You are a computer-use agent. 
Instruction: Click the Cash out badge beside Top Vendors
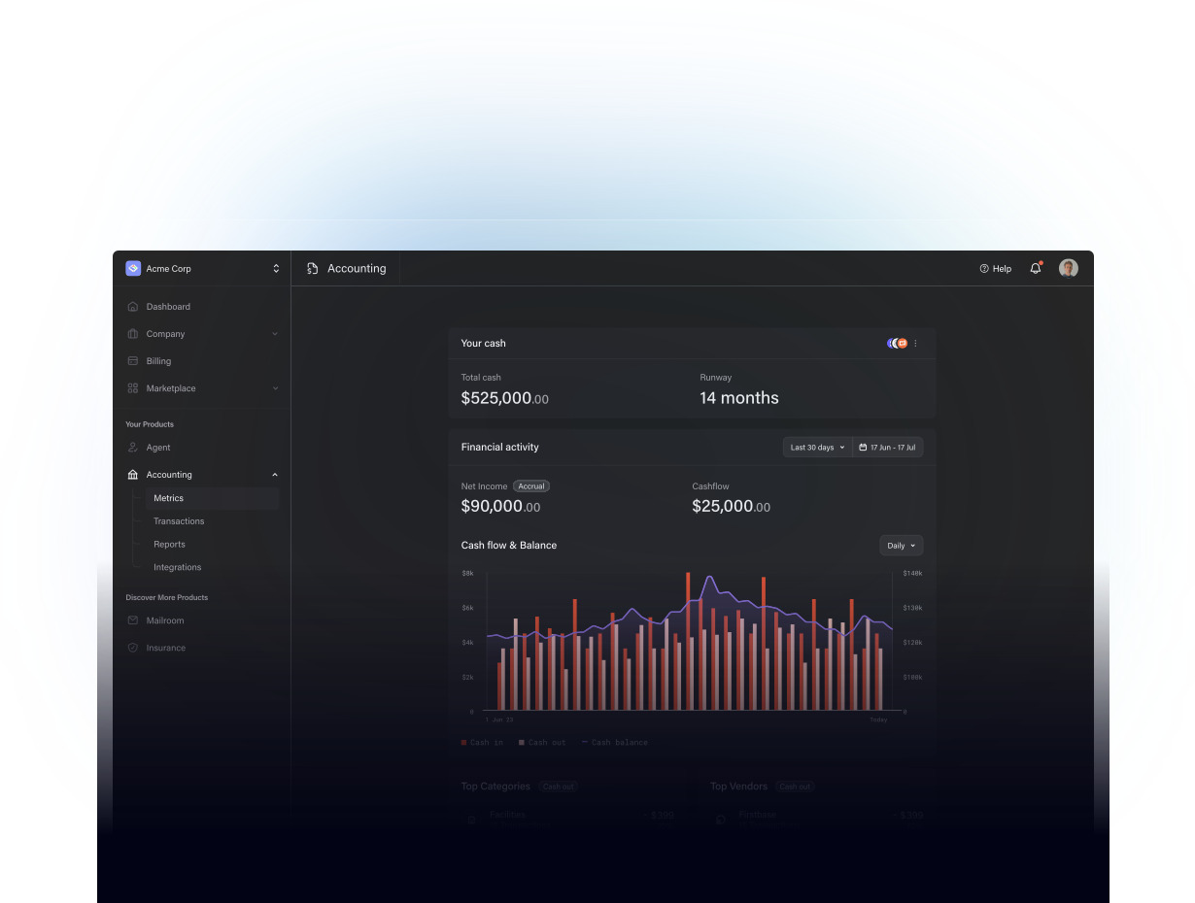[796, 786]
